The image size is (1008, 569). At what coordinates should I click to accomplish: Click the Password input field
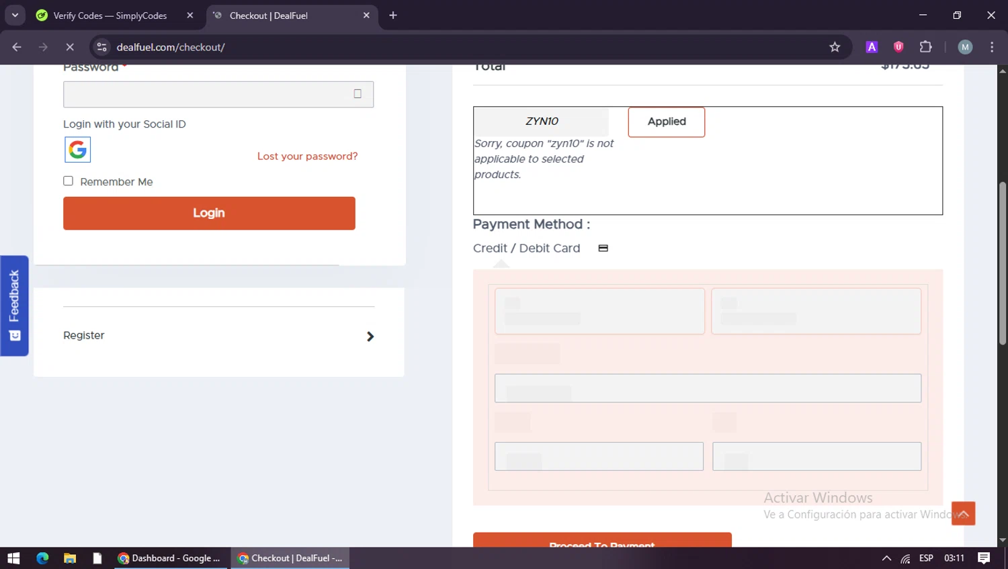(x=218, y=94)
